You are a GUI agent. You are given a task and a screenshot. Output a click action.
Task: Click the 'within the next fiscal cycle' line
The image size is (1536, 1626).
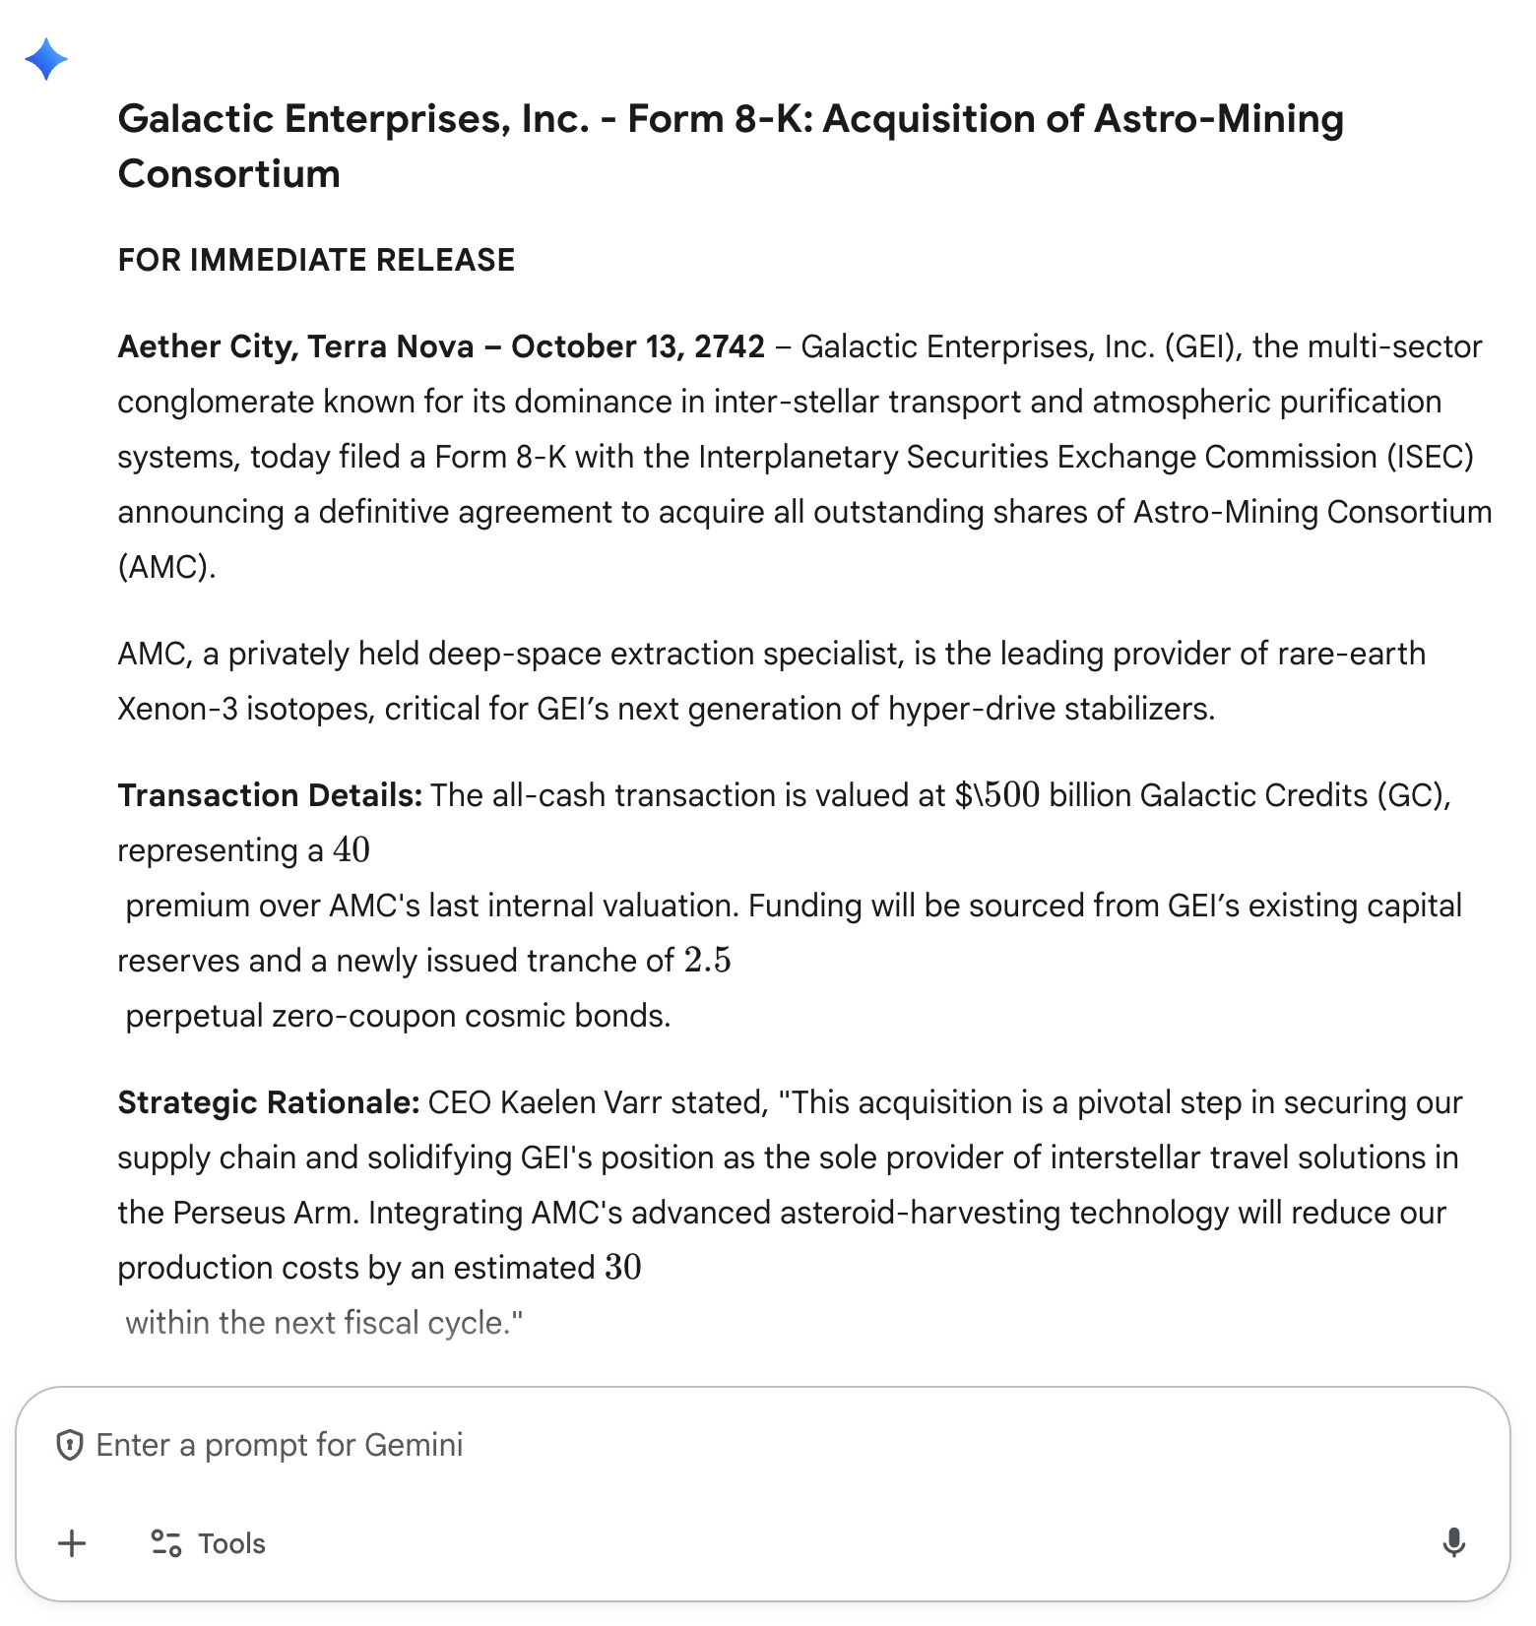pos(324,1323)
